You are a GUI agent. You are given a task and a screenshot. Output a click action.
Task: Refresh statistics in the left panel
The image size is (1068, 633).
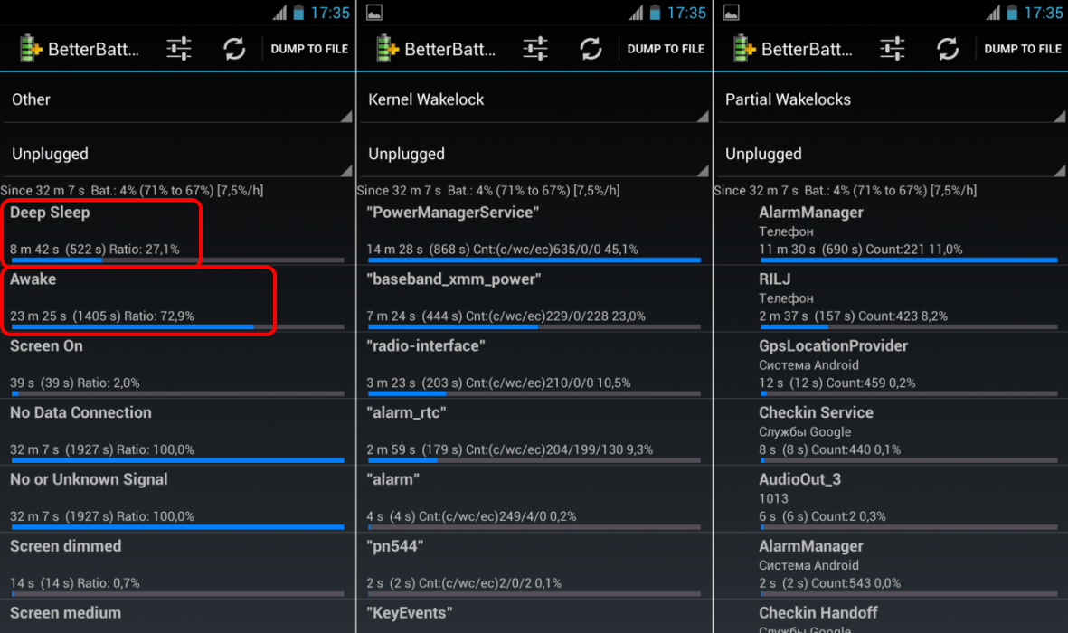[234, 48]
